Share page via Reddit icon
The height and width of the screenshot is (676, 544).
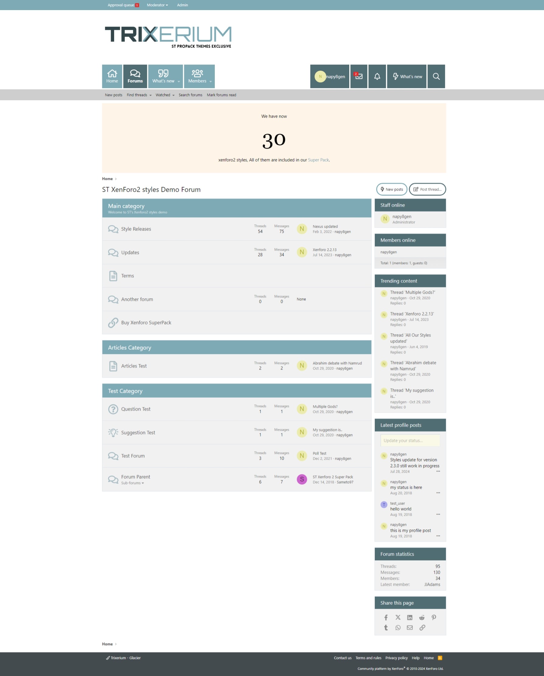422,617
